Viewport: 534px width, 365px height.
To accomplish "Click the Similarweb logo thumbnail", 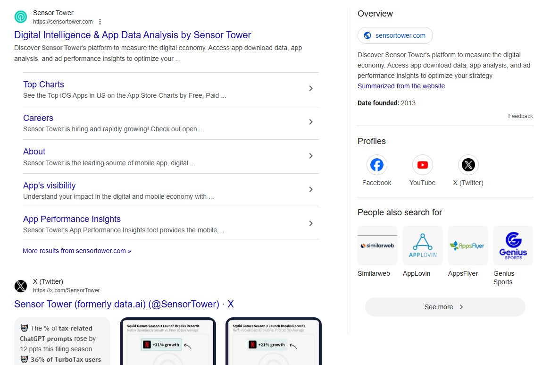I will [377, 246].
